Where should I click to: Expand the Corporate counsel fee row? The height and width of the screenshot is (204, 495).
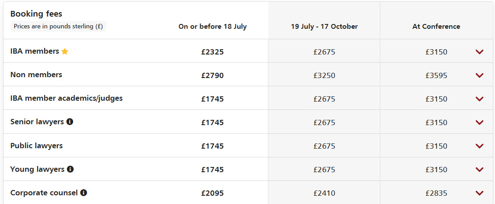coord(479,193)
